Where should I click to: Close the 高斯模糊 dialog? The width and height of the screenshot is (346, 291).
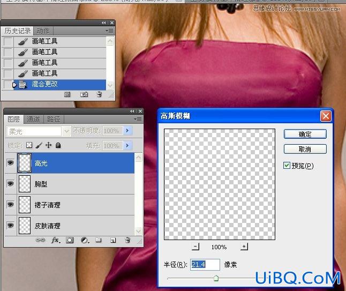[x=326, y=116]
